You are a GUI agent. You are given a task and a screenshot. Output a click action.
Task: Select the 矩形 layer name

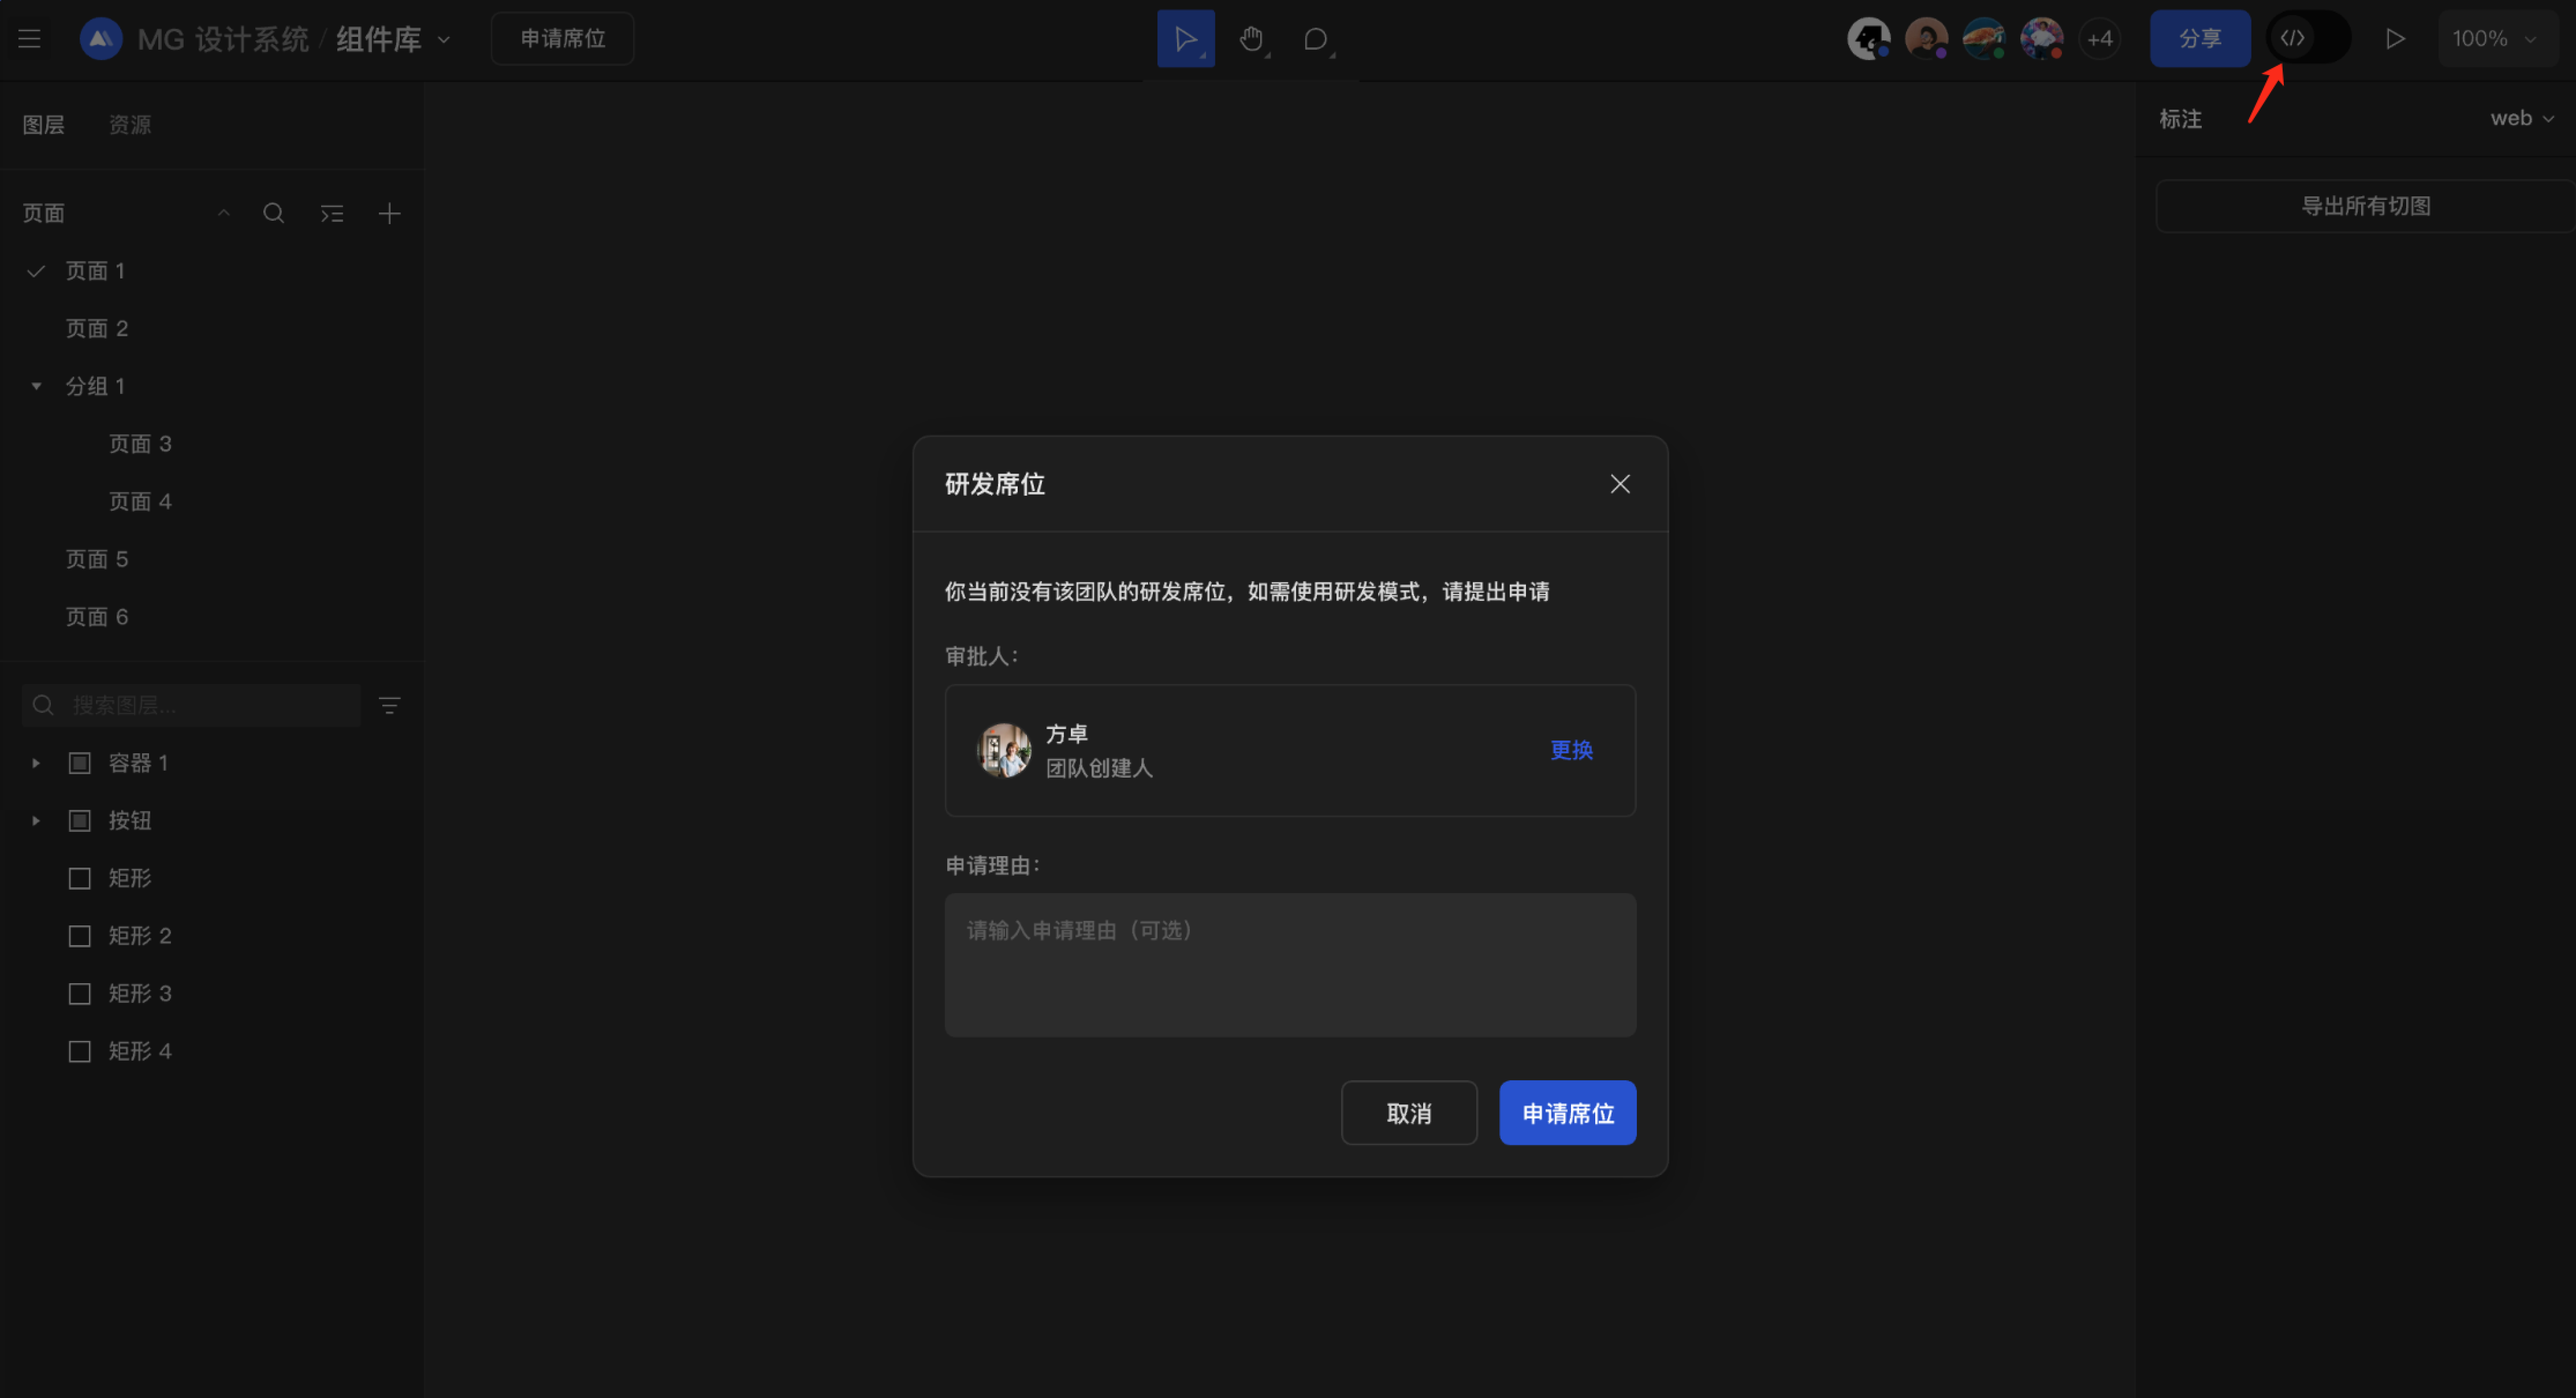pyautogui.click(x=130, y=878)
